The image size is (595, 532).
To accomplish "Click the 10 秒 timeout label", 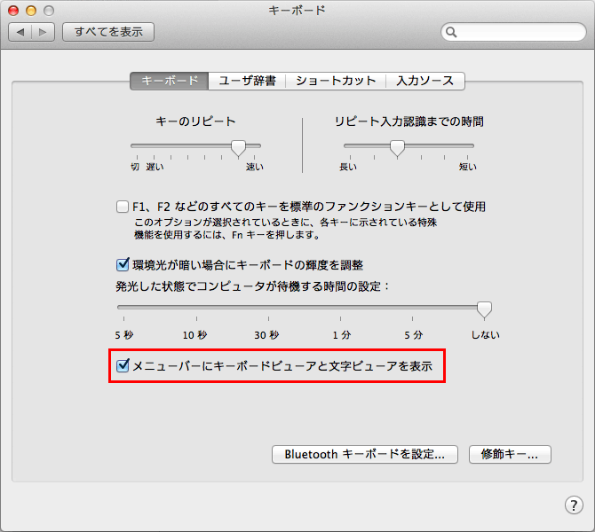I will 194,335.
